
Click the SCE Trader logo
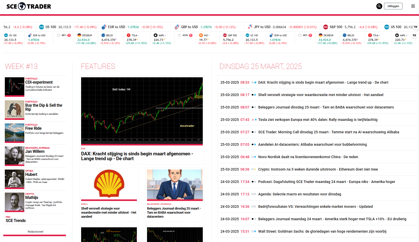tap(29, 6)
